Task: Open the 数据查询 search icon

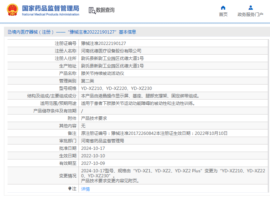Action: tap(92, 10)
